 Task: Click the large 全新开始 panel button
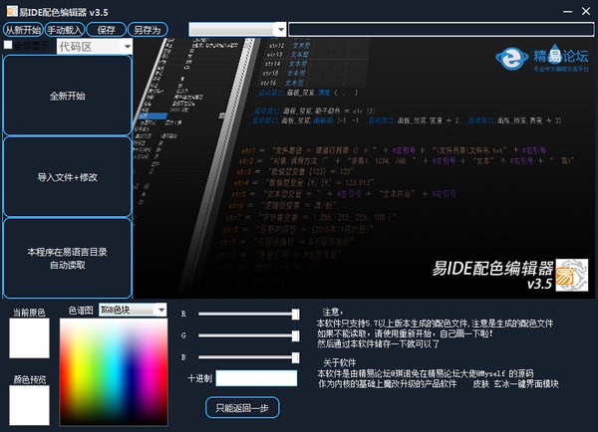(68, 96)
